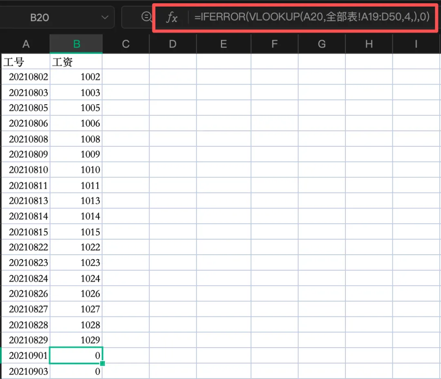Select cell with ID 20210823
The height and width of the screenshot is (379, 441).
(x=26, y=262)
